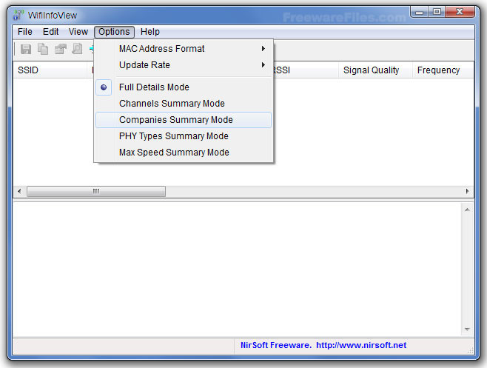Click the Find toolbar icon
Screen dimensions: 487x368
[77, 49]
